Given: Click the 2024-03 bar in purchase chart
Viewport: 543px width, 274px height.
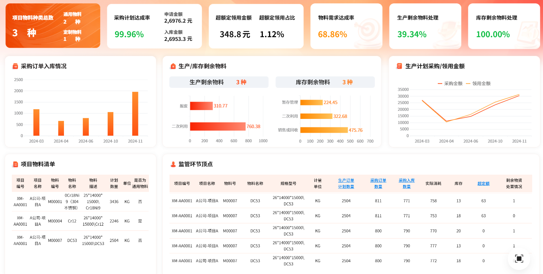Looking at the screenshot, I should tap(36, 123).
